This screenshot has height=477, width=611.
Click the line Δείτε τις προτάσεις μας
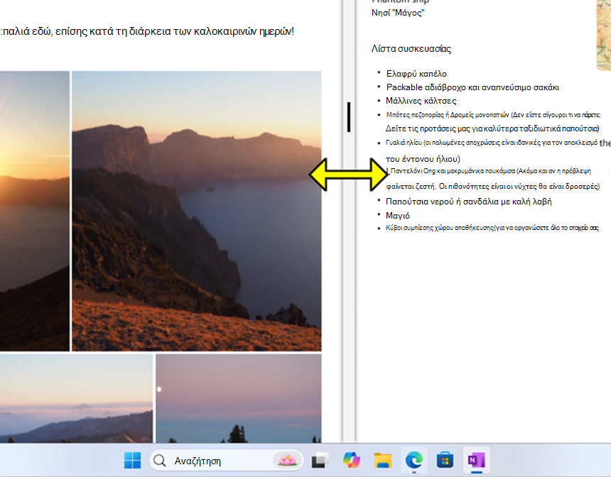492,128
